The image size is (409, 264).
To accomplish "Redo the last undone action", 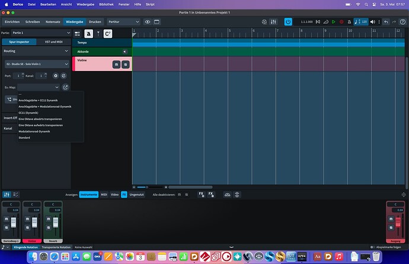I will coord(394,22).
